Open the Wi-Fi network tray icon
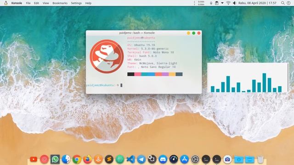Image resolution: width=294 pixels, height=165 pixels. [228, 3]
